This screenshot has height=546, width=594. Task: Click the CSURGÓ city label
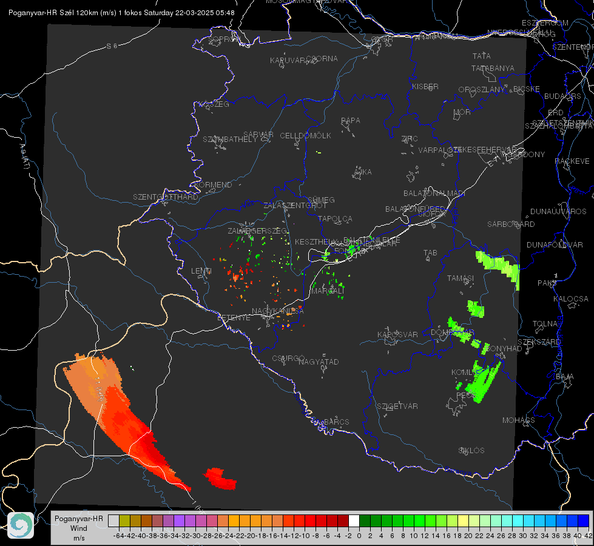click(288, 359)
